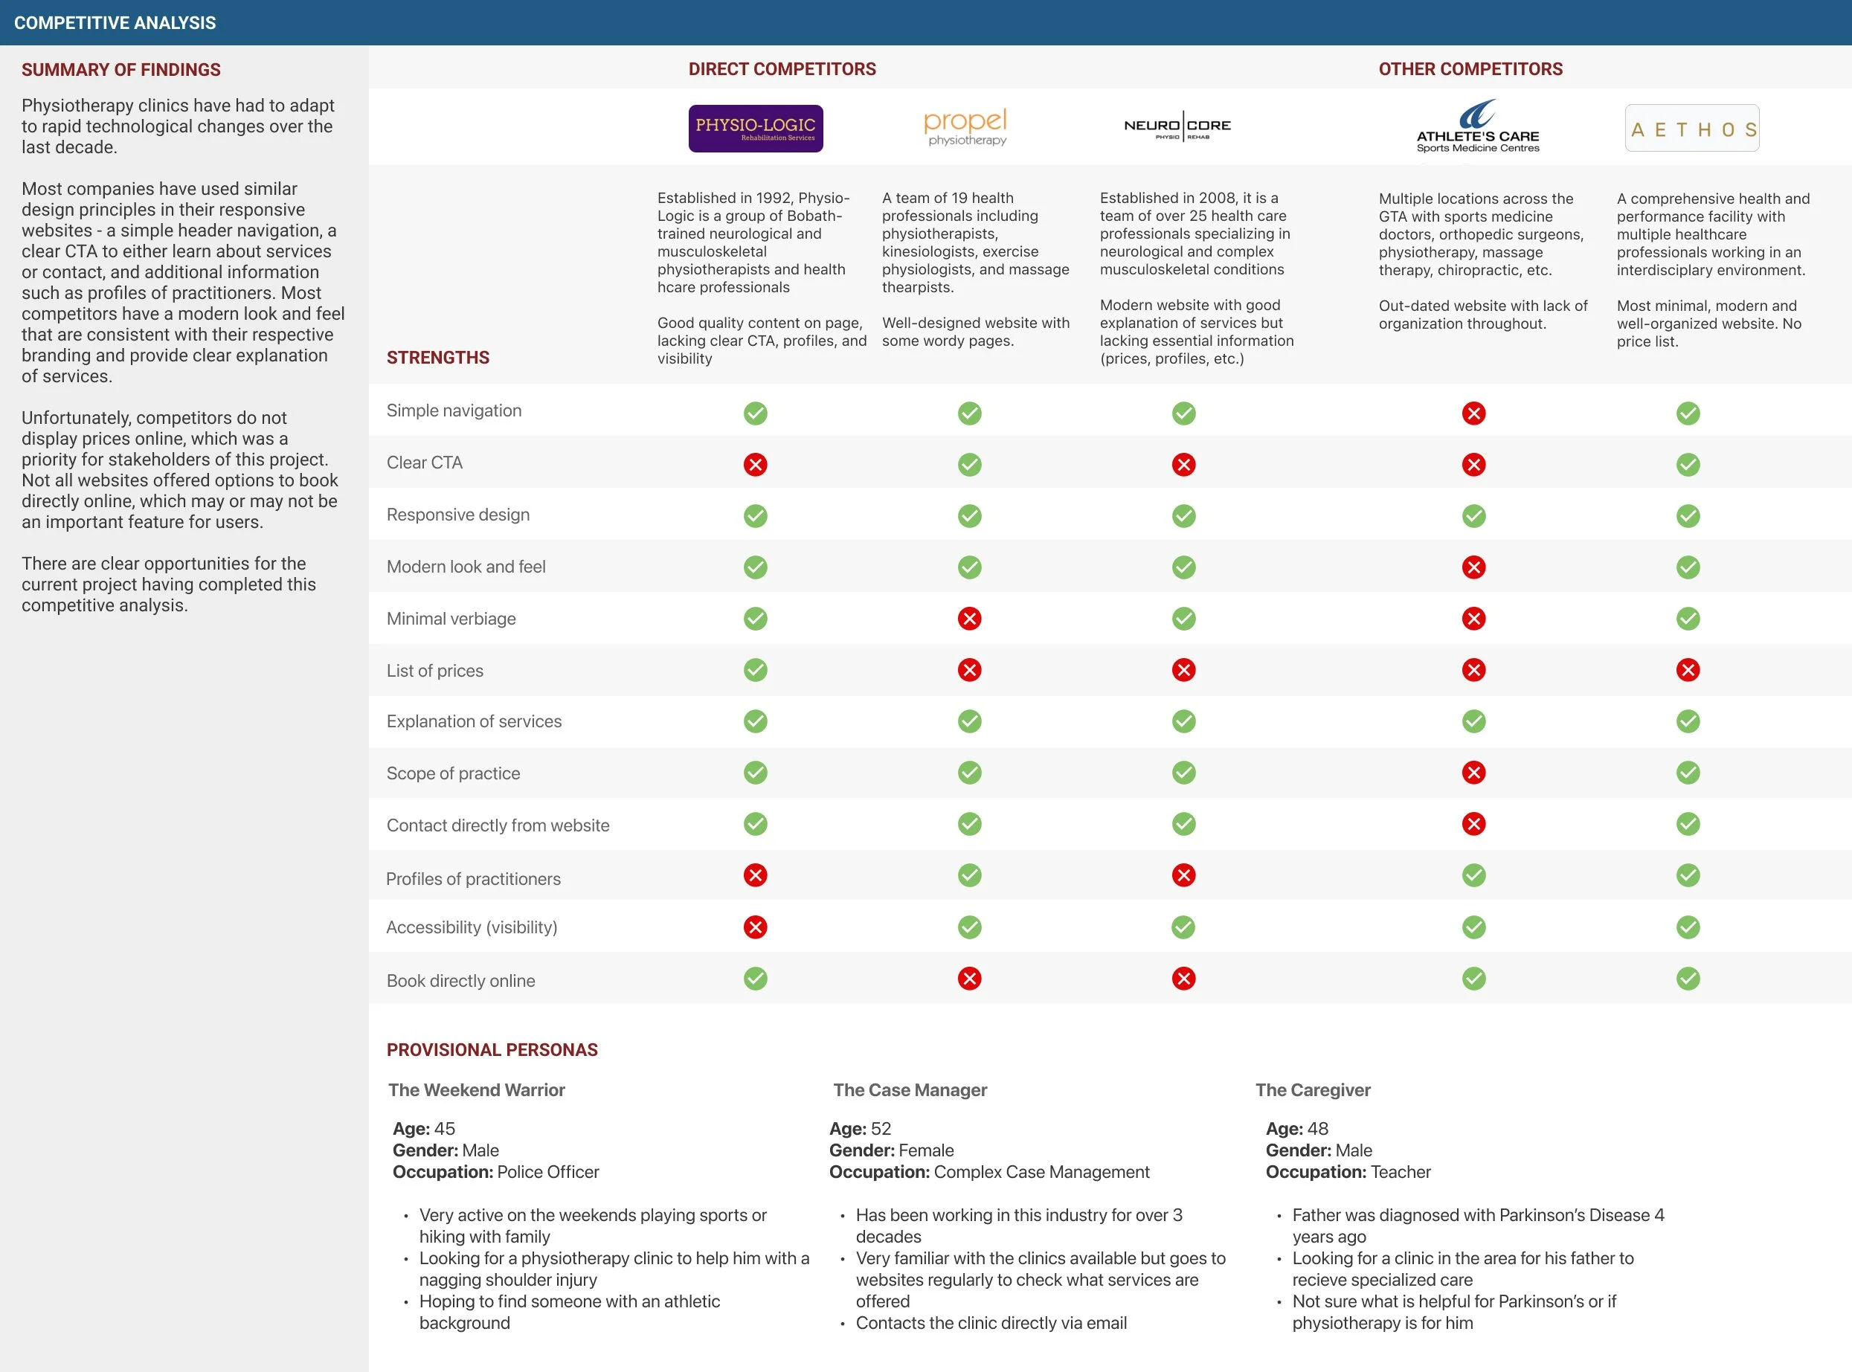Click Physio-Logic green check for List of prices
Viewport: 1852px width, 1372px height.
click(x=755, y=670)
